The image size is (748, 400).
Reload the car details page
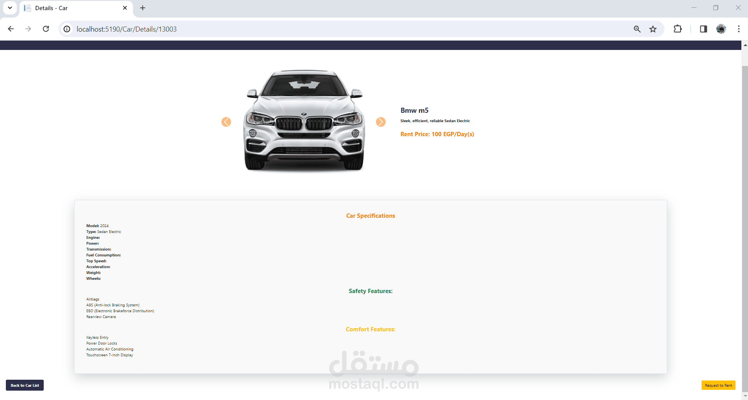coord(46,29)
